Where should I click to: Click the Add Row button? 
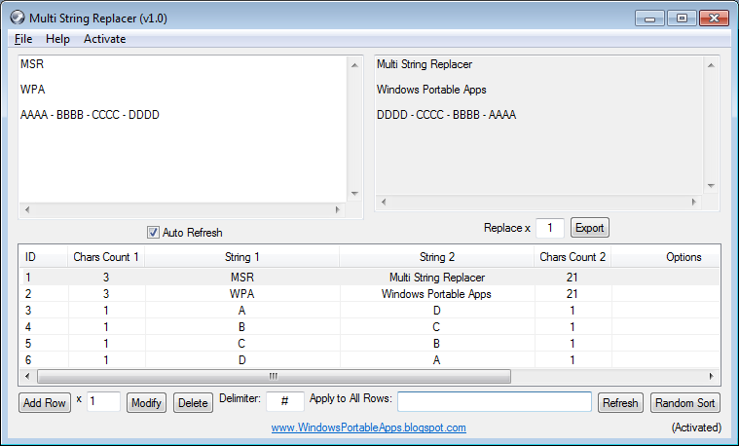coord(45,403)
